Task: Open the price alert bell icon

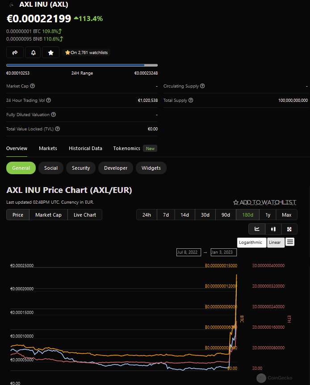Action: point(33,52)
